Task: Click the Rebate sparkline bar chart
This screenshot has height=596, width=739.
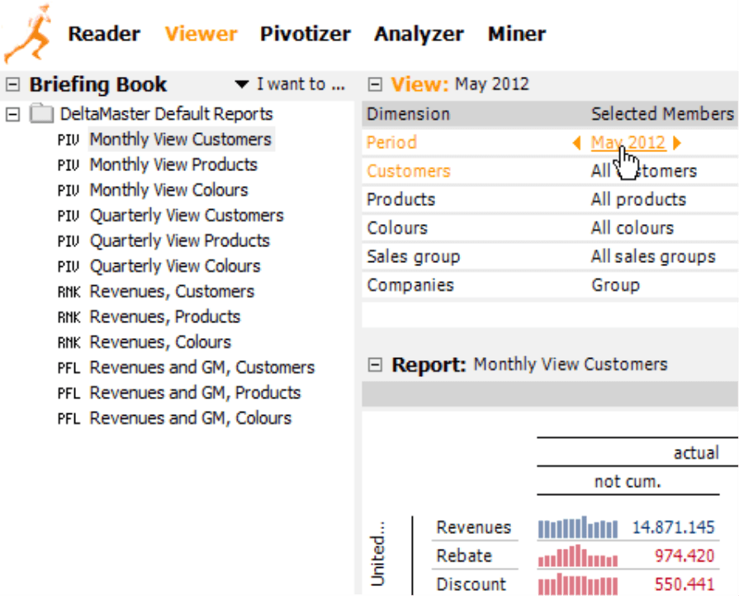Action: (x=578, y=555)
